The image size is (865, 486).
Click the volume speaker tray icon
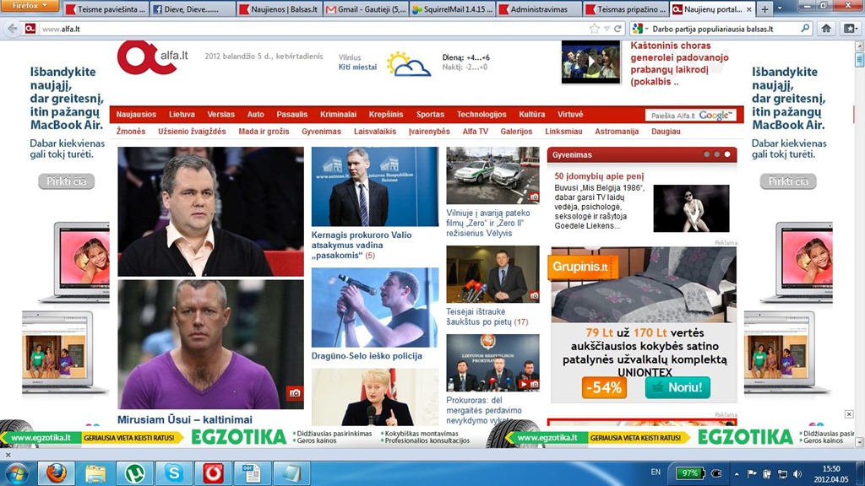pyautogui.click(x=797, y=473)
